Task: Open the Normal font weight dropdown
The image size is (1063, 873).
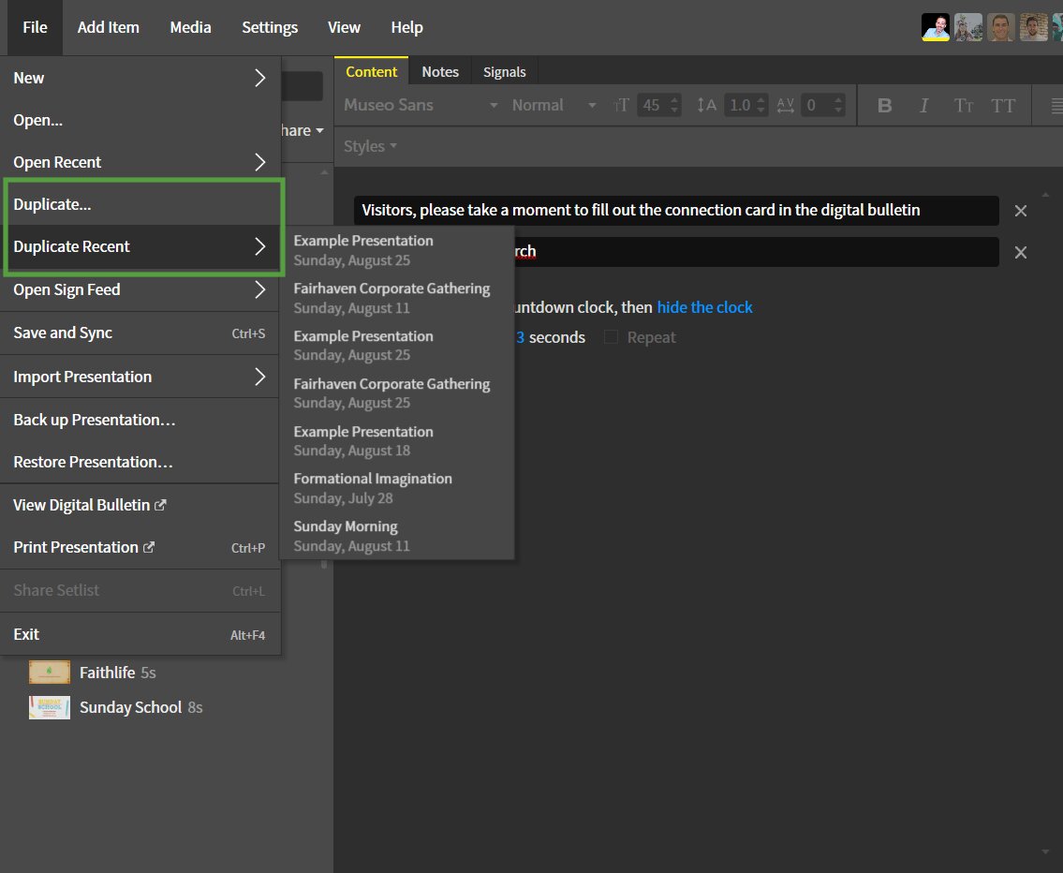Action: click(x=554, y=106)
